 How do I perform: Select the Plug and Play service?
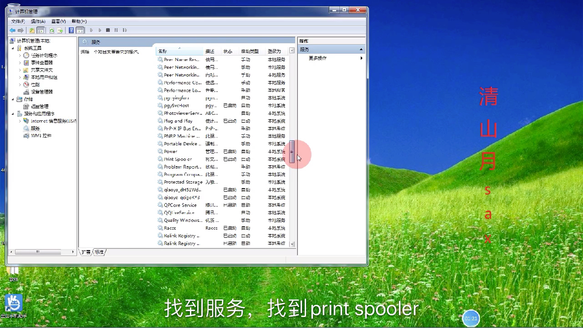(x=222, y=121)
